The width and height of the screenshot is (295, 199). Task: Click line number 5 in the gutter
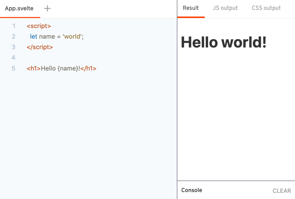(14, 68)
